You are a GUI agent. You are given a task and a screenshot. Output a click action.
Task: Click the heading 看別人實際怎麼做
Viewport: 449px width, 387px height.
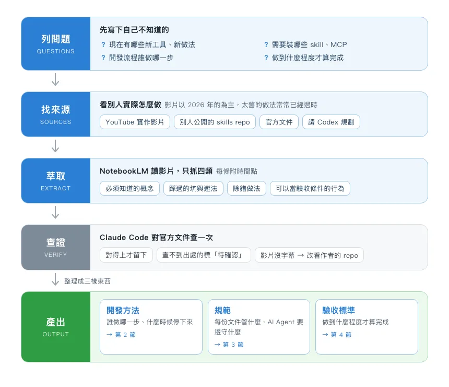coord(131,105)
